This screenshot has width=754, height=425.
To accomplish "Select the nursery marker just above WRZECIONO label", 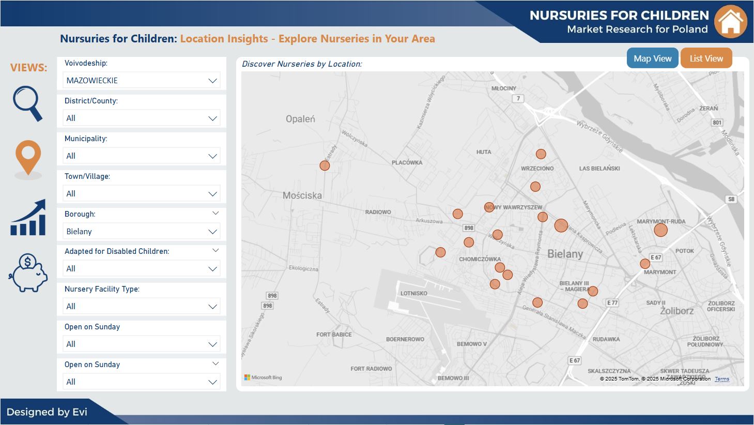I will tap(541, 154).
